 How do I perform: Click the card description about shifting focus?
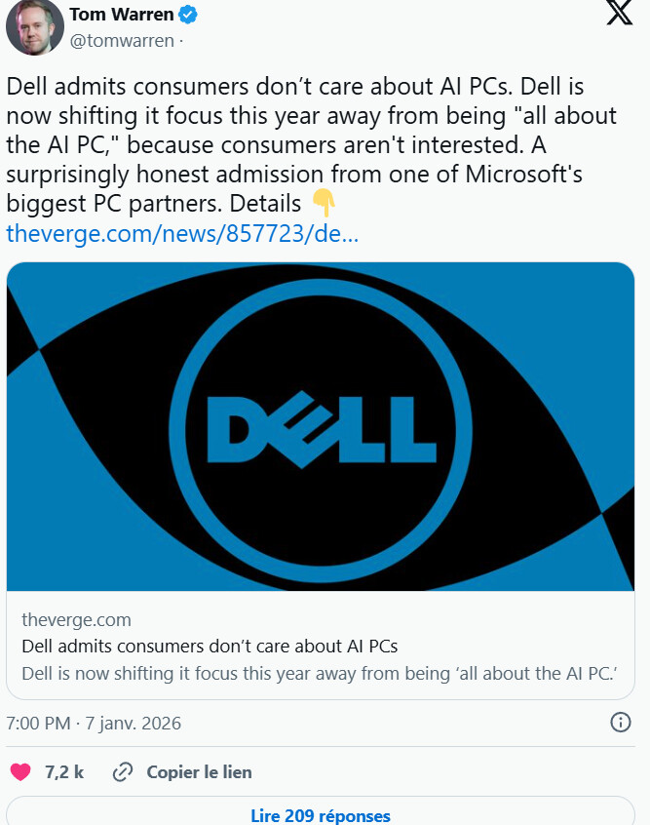[321, 673]
